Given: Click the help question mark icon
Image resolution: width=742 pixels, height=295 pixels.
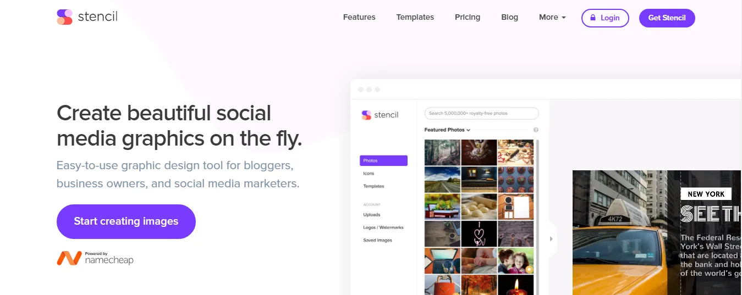Looking at the screenshot, I should (536, 130).
